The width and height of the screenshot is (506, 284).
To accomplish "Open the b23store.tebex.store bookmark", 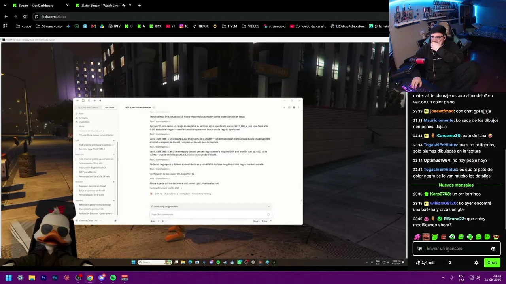I will pos(347,26).
